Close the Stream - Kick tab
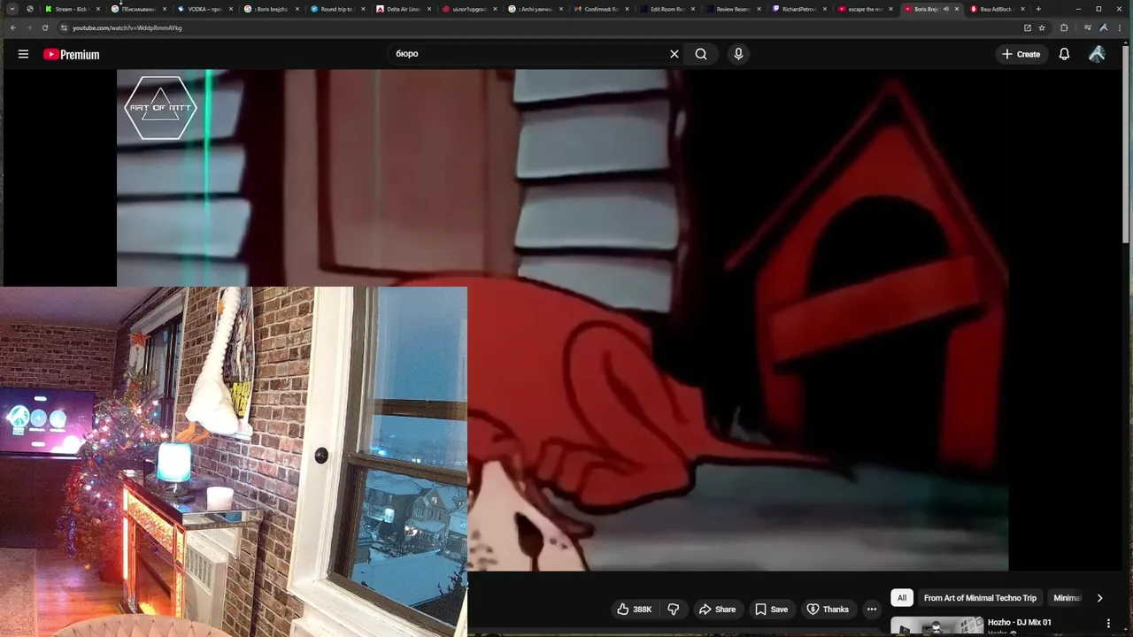This screenshot has width=1133, height=637. [x=97, y=9]
